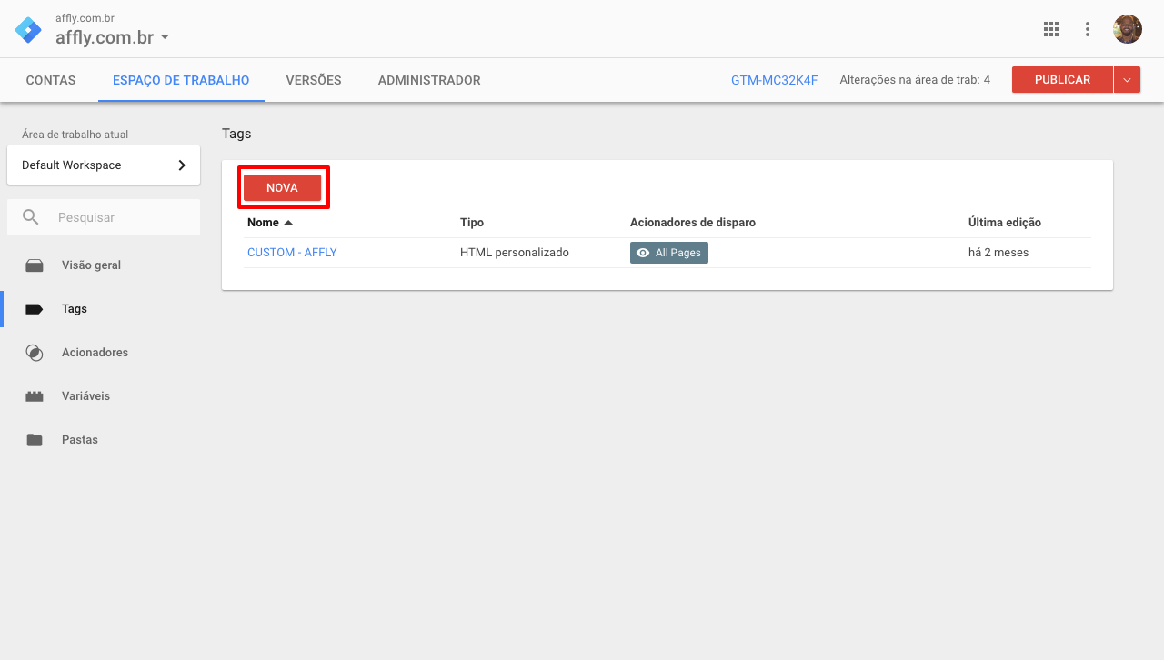
Task: Open the Default Workspace selector
Action: pos(104,165)
